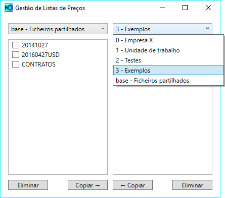Click Copiar → button to copy right
225x198 pixels.
[87, 185]
